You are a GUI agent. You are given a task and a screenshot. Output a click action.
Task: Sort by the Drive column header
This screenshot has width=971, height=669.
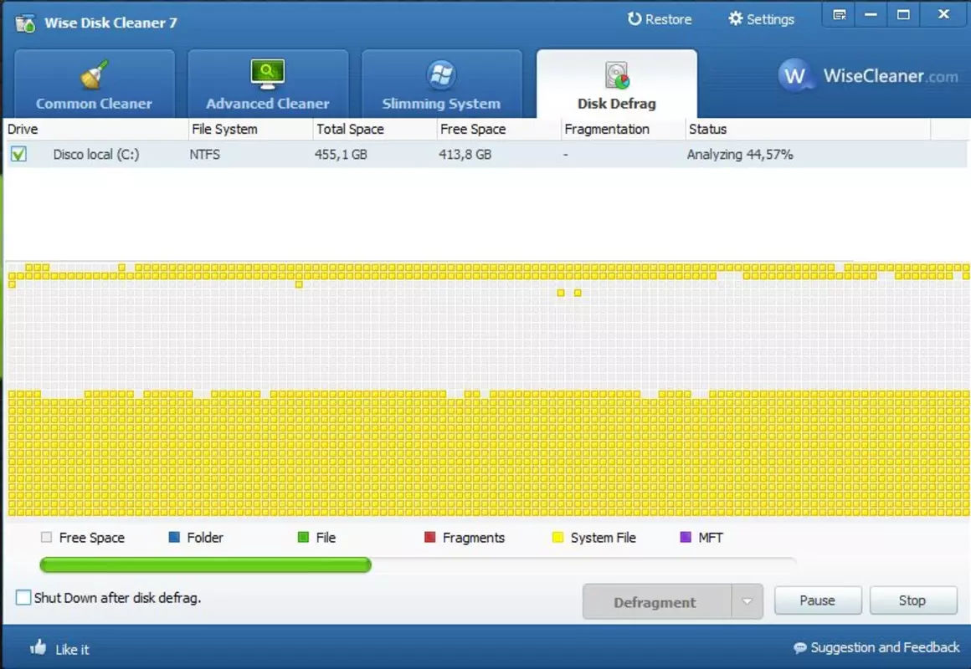coord(96,129)
